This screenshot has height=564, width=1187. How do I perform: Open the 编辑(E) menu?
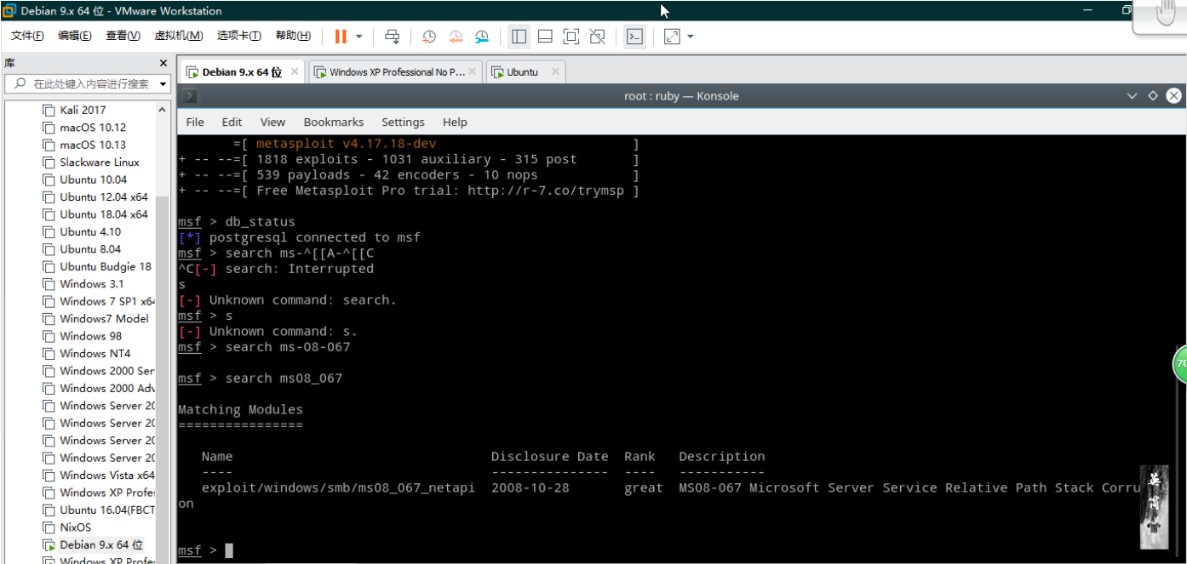coord(75,36)
